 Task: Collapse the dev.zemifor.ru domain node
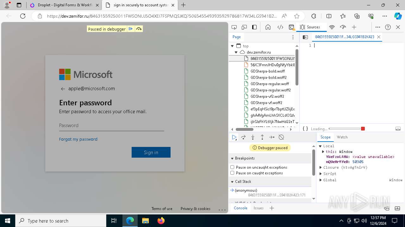(x=236, y=52)
